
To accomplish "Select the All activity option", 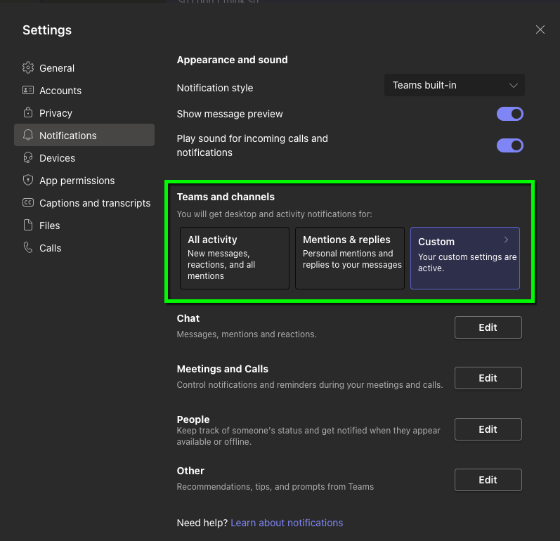I will [x=235, y=258].
